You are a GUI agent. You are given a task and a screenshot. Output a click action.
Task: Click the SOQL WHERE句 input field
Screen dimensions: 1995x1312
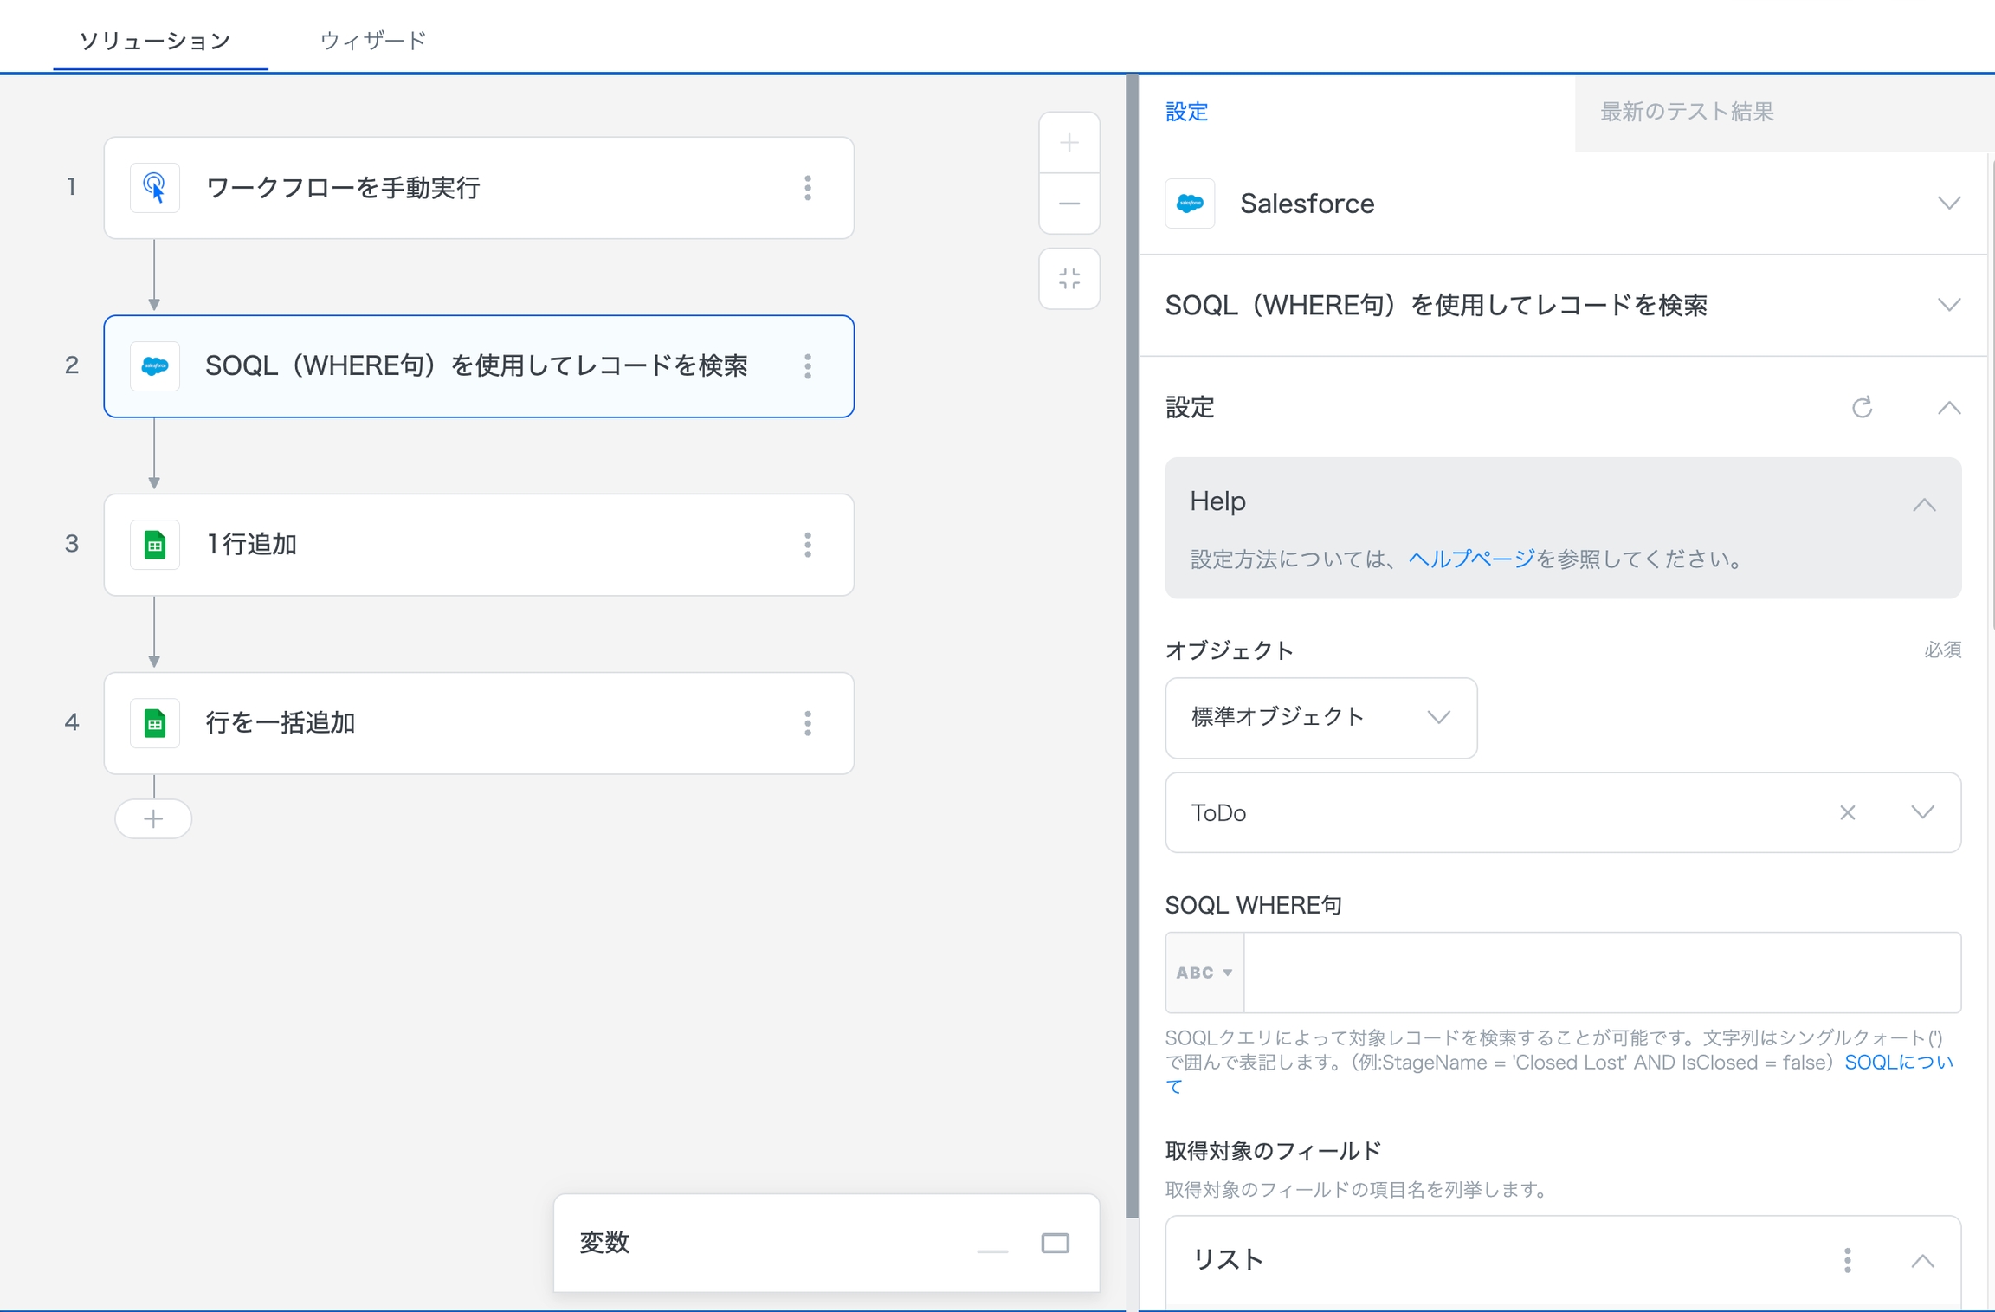click(x=1600, y=973)
